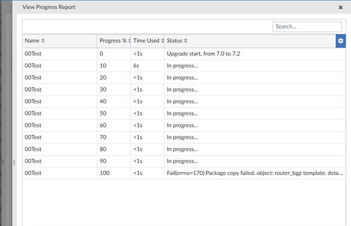Select the 00Test row at 80 percent
351x226 pixels.
34,149
